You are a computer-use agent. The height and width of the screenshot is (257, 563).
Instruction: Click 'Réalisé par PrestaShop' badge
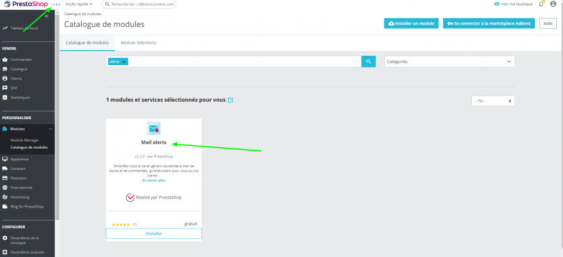pos(154,197)
